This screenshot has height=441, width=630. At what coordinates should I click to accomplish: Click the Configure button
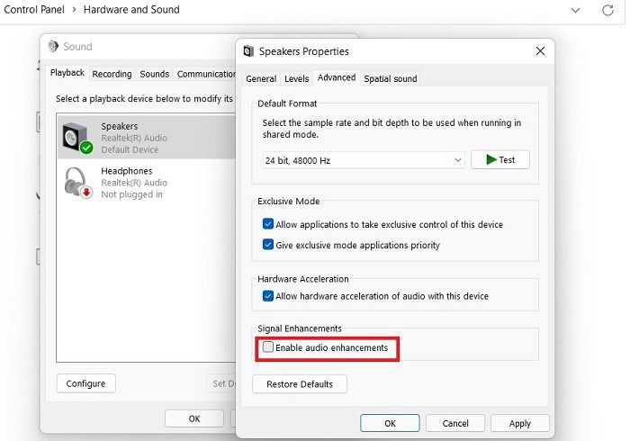[x=85, y=383]
